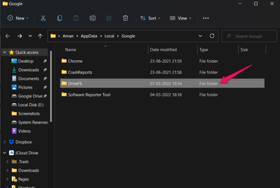
Task: Open the See more ellipsis menu
Action: point(206,18)
